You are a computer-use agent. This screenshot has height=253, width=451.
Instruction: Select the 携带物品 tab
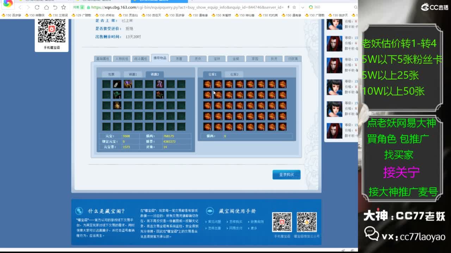160,58
